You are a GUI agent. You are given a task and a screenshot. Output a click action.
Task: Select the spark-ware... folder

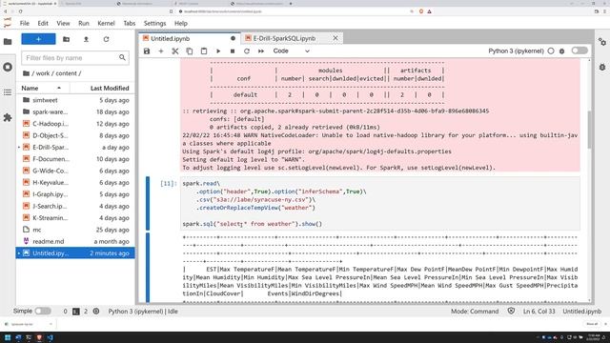pos(75,111)
